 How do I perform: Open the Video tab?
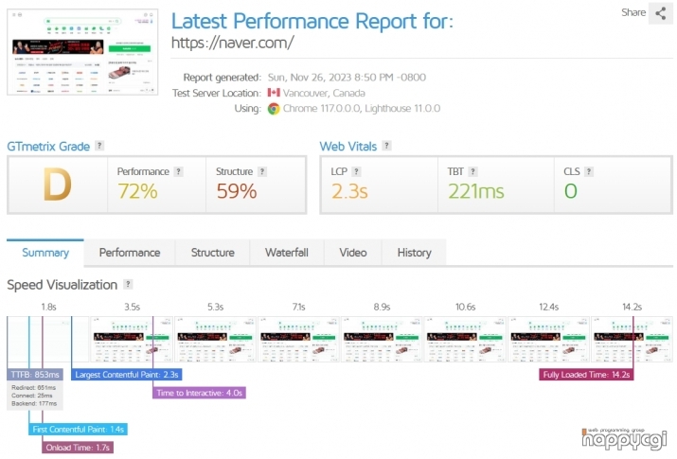(x=353, y=253)
